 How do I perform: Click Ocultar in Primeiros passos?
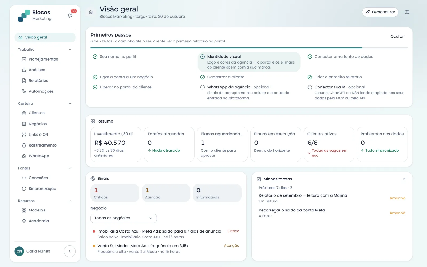[x=397, y=36]
